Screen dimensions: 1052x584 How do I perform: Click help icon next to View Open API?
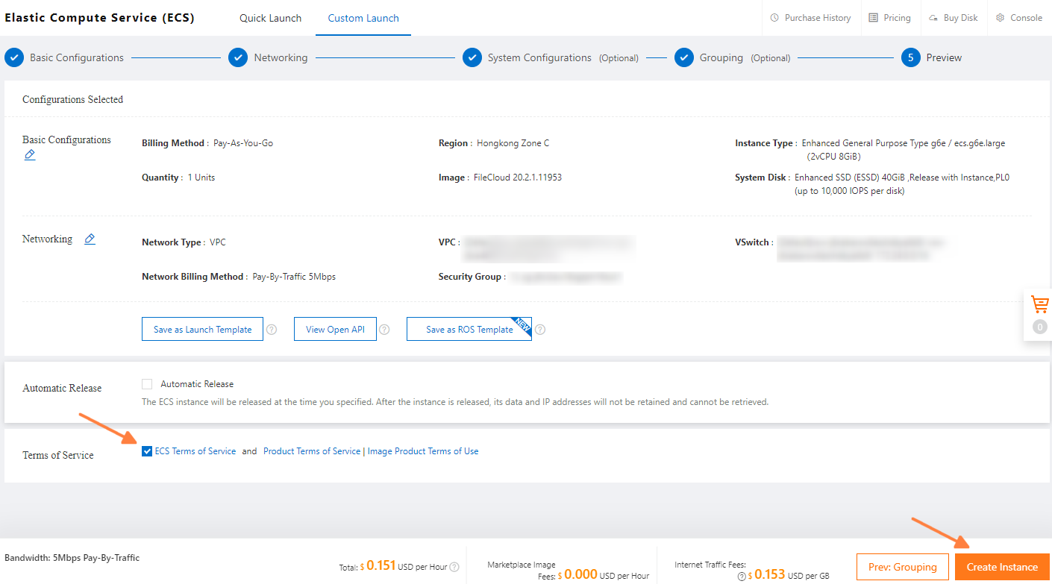[x=384, y=330]
